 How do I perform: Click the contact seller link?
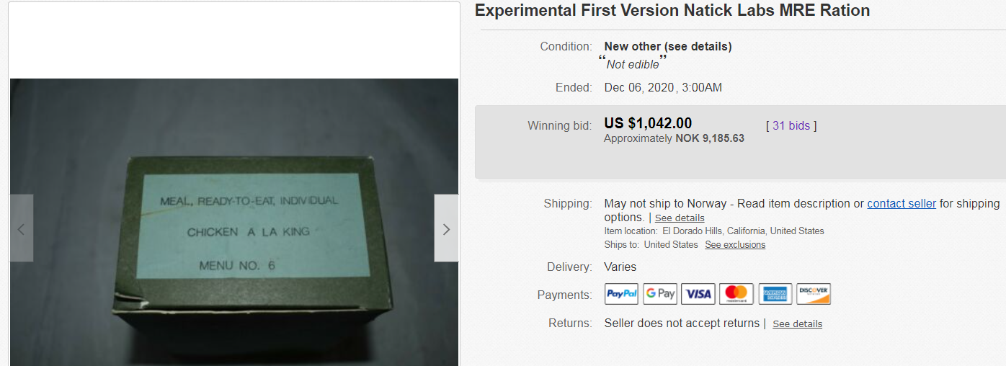(x=902, y=204)
